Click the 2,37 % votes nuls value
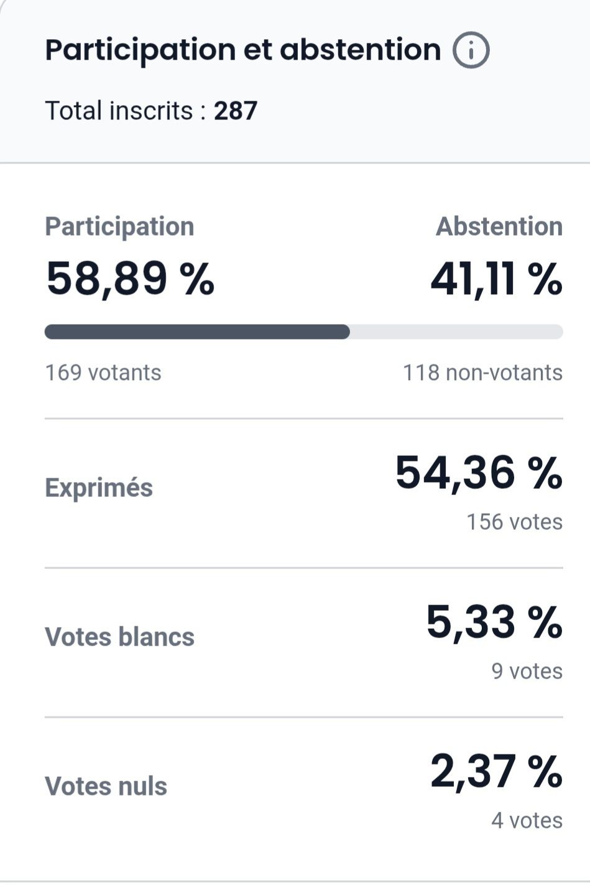The height and width of the screenshot is (885, 590). 496,771
